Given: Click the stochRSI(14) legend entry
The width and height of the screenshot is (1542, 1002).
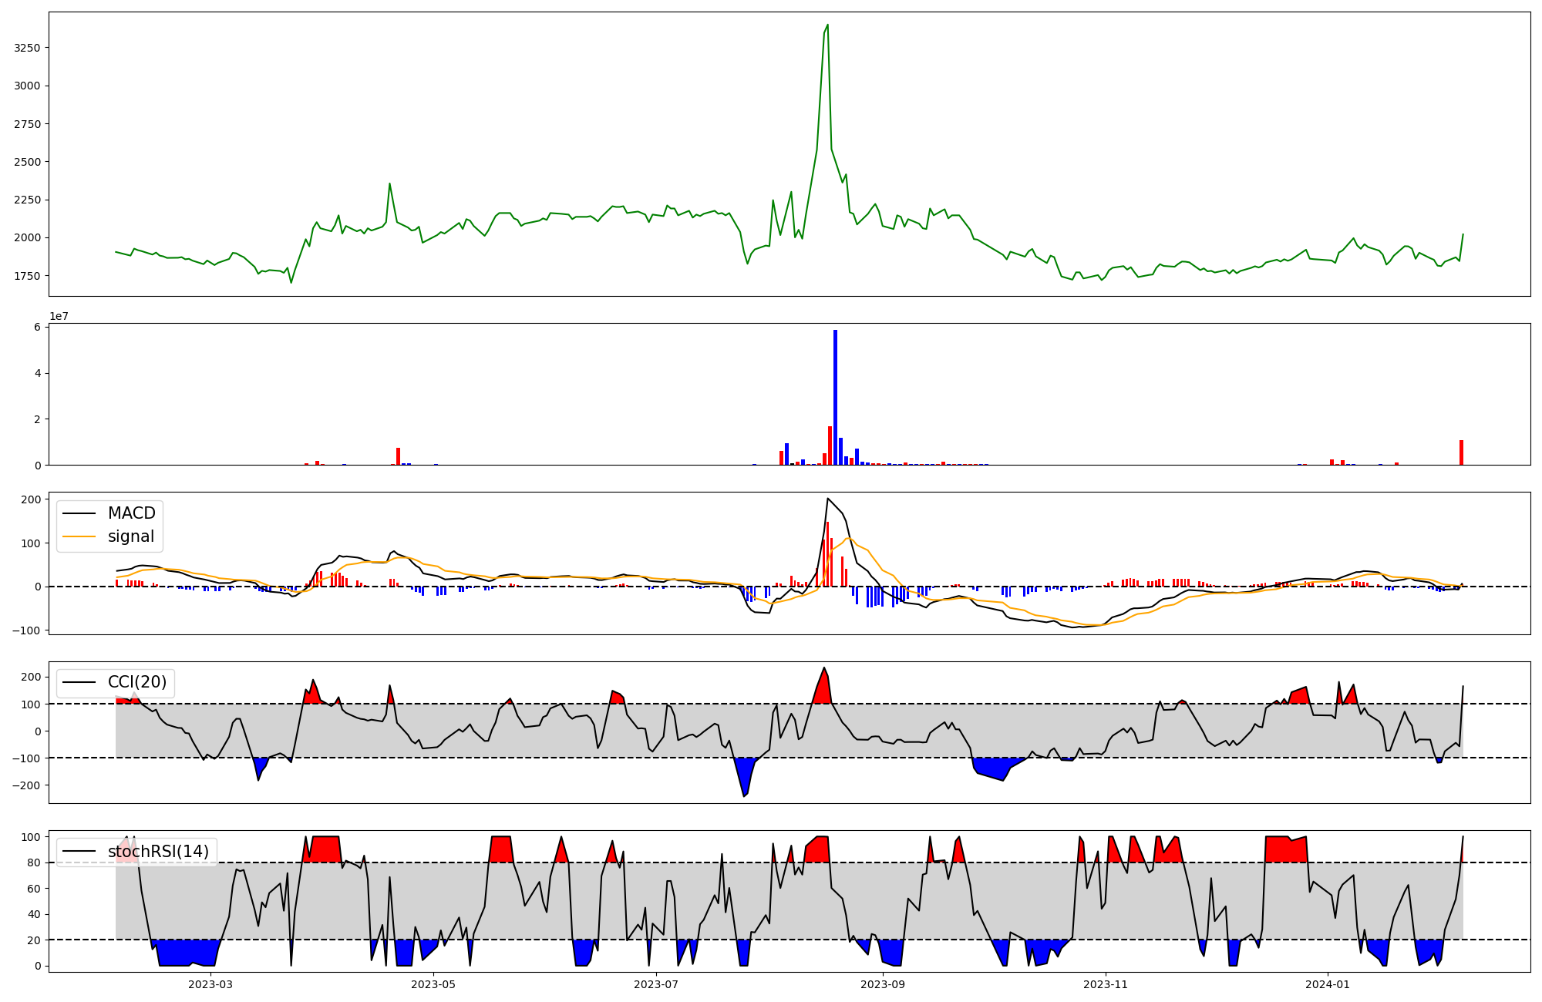Looking at the screenshot, I should 157,852.
